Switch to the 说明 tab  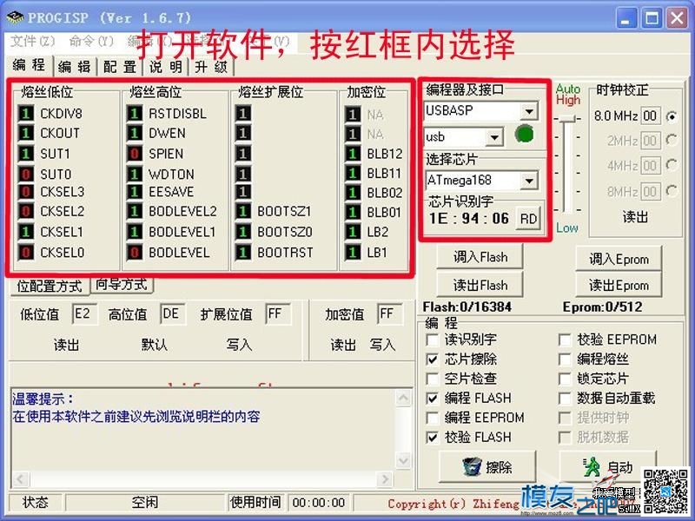166,67
